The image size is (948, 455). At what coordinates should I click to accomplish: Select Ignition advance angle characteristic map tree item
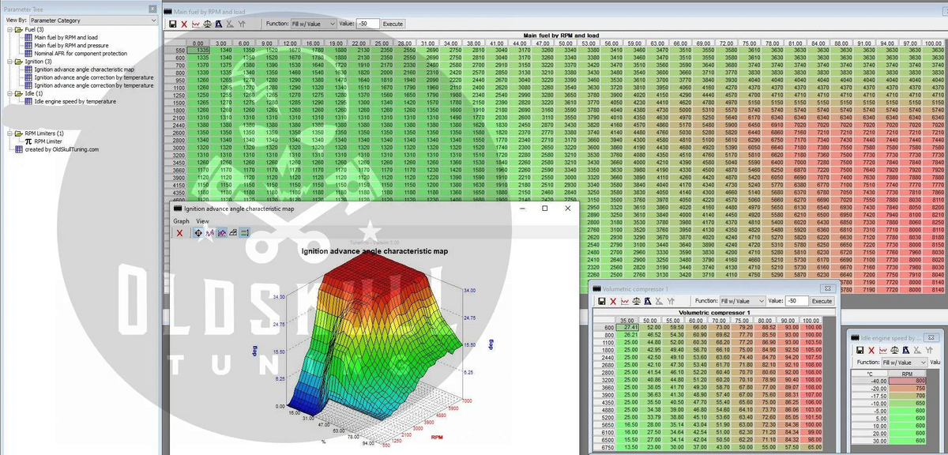pyautogui.click(x=83, y=69)
